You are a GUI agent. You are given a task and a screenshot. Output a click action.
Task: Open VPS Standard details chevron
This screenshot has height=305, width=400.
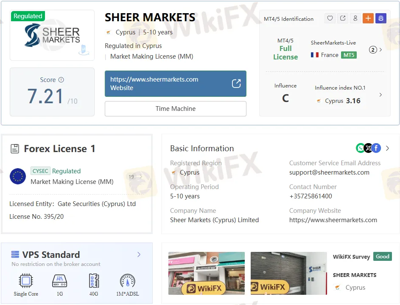[x=139, y=254]
